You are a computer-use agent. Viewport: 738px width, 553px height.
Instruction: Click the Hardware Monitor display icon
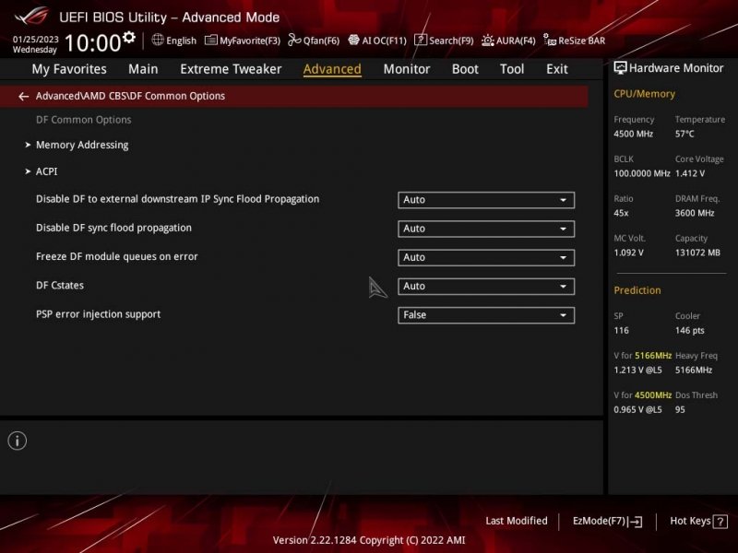620,68
